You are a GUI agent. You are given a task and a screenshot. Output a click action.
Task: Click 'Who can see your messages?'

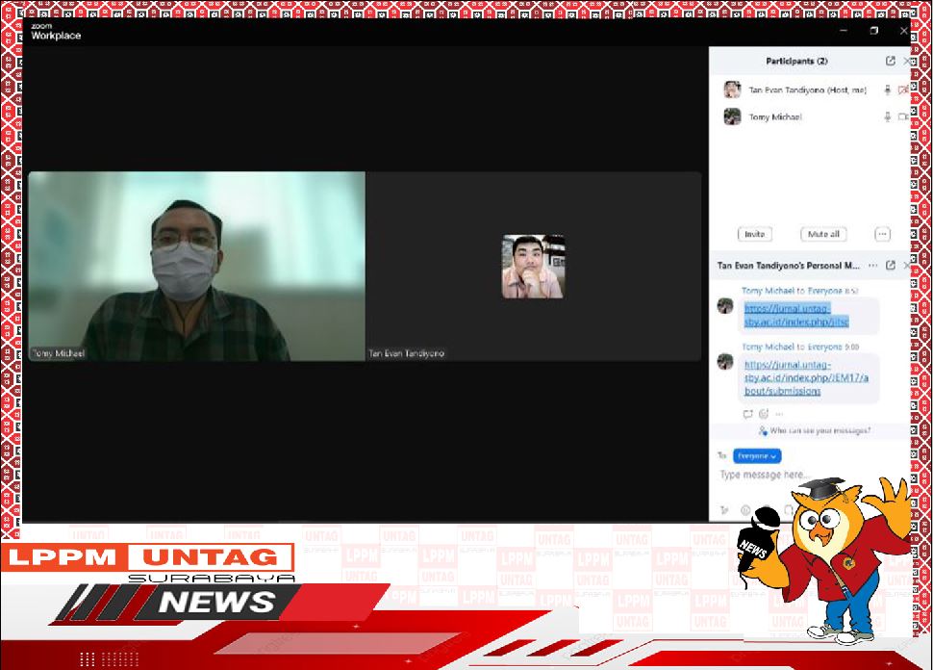815,430
